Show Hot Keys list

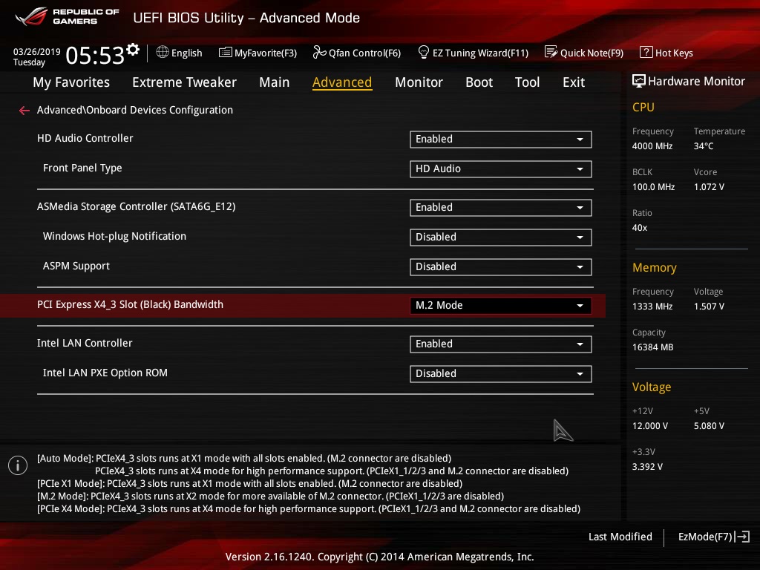tap(666, 53)
